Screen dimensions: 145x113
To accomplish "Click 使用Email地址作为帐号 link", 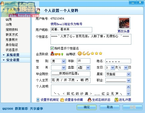I will 66,24.
